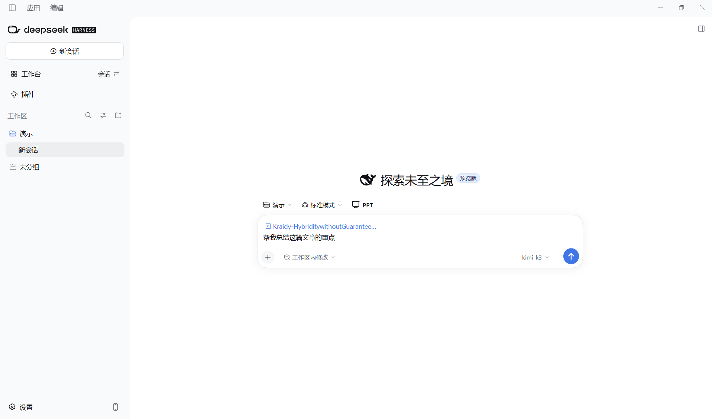
Task: Create a new workspace folder
Action: [118, 115]
